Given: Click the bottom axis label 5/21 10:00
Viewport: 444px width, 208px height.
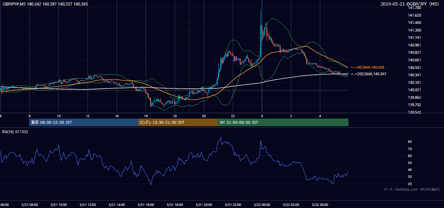Looking at the screenshot, I should coord(59,205).
